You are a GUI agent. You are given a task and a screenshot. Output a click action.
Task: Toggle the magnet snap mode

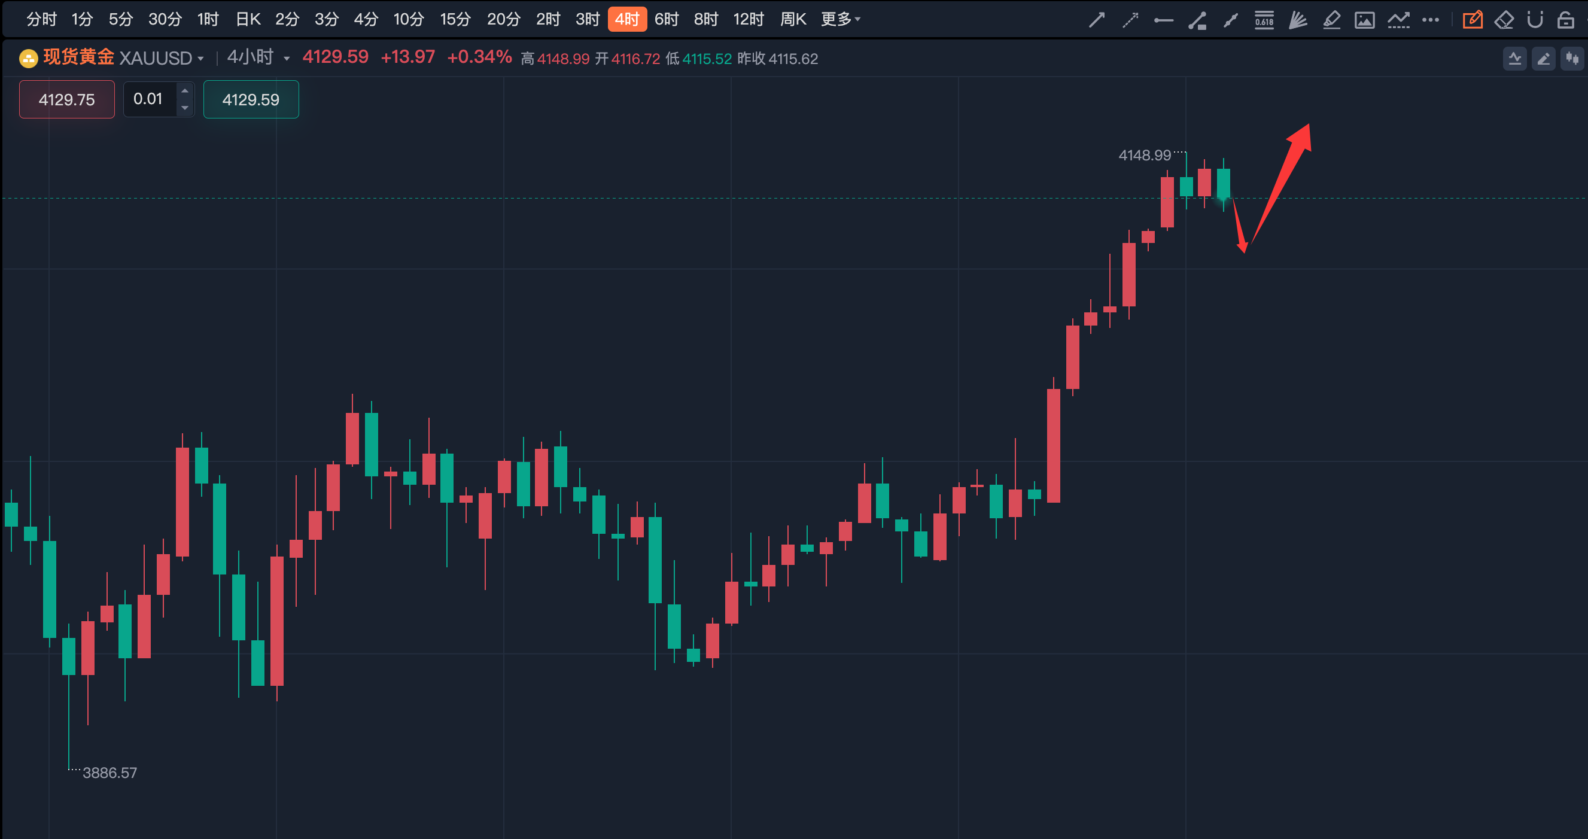1535,20
